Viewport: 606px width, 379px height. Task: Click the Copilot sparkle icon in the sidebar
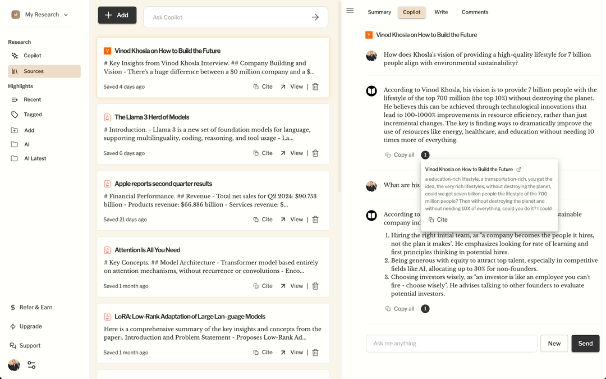(15, 56)
